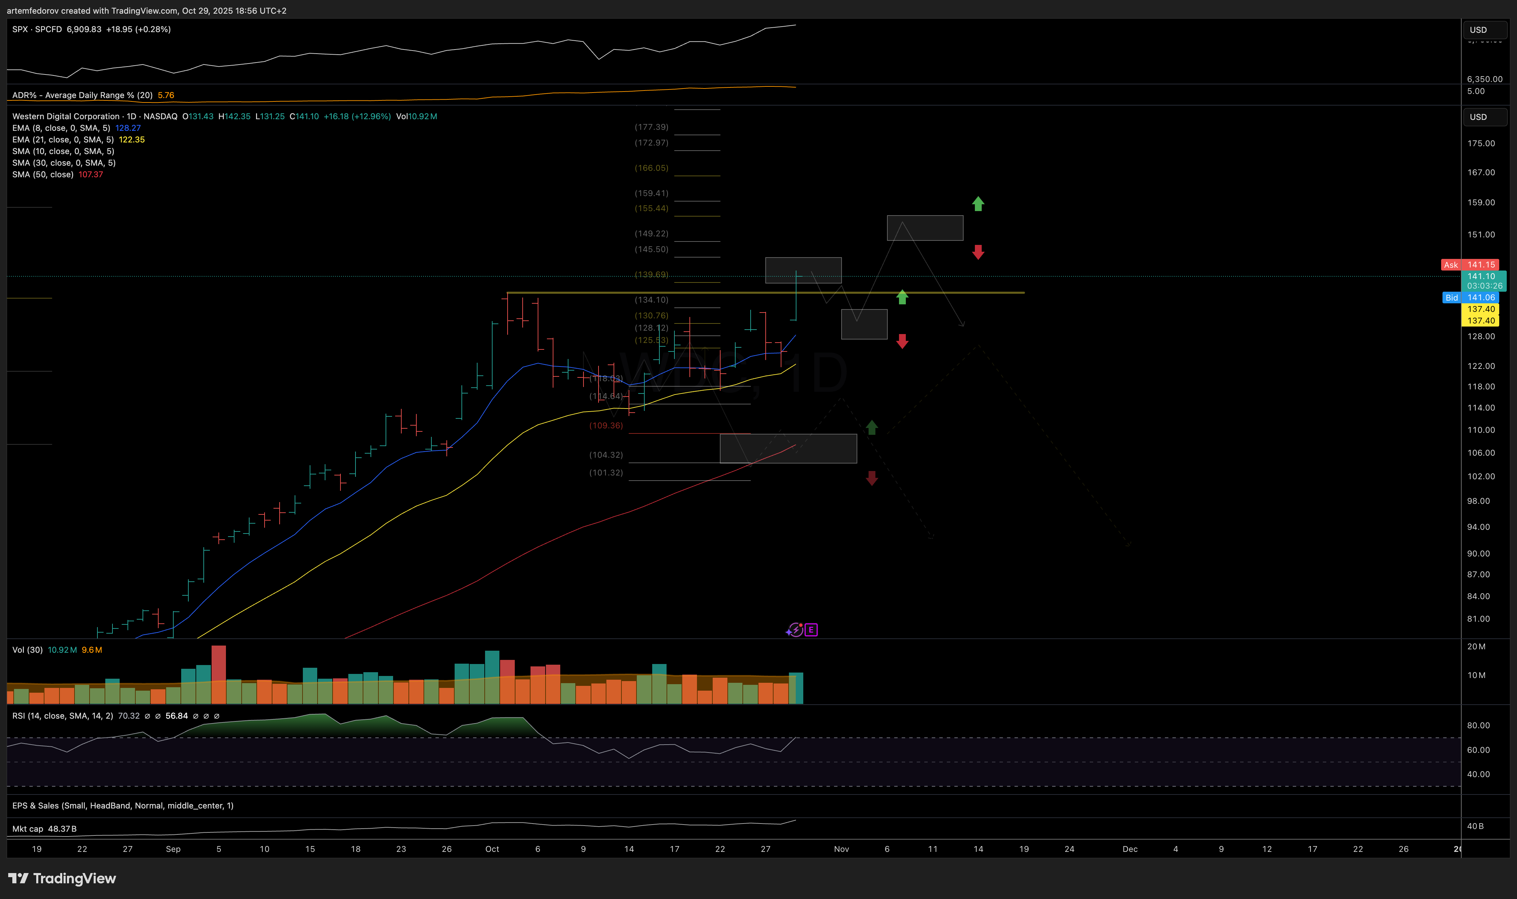Click 6,350.00 on the SPX scale
This screenshot has width=1517, height=899.
[x=1484, y=79]
